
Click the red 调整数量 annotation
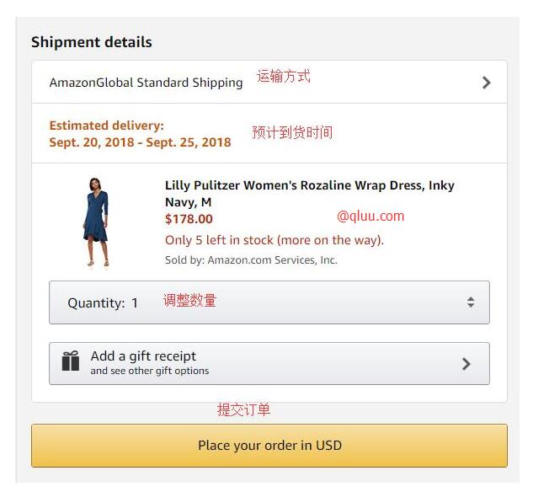point(189,301)
